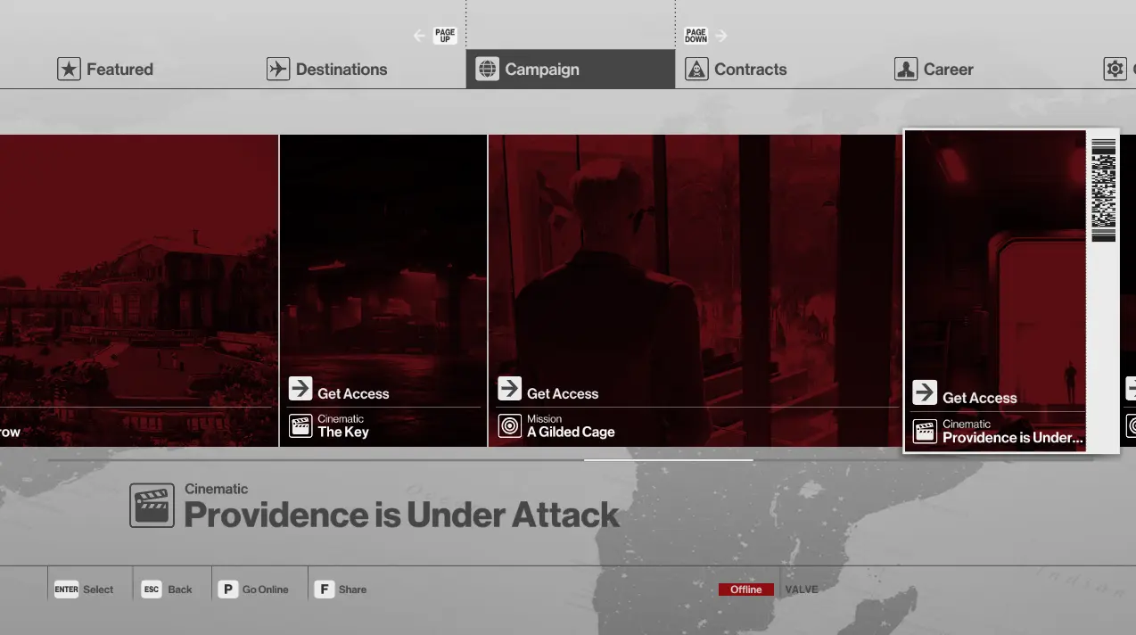The width and height of the screenshot is (1136, 635).
Task: Click the Campaign globe icon
Action: point(487,69)
